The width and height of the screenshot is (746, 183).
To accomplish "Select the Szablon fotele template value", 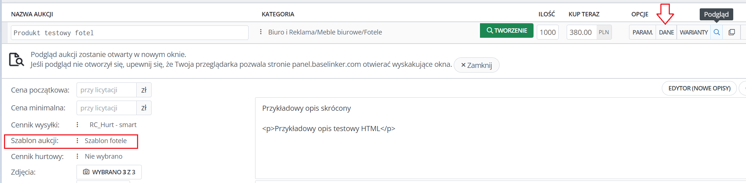I will (x=106, y=141).
